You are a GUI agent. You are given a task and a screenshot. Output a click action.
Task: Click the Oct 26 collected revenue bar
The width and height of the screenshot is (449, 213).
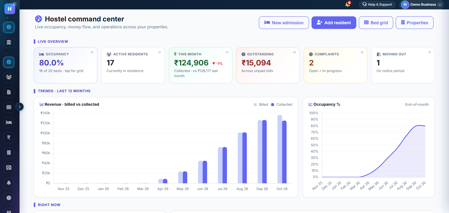[284, 152]
